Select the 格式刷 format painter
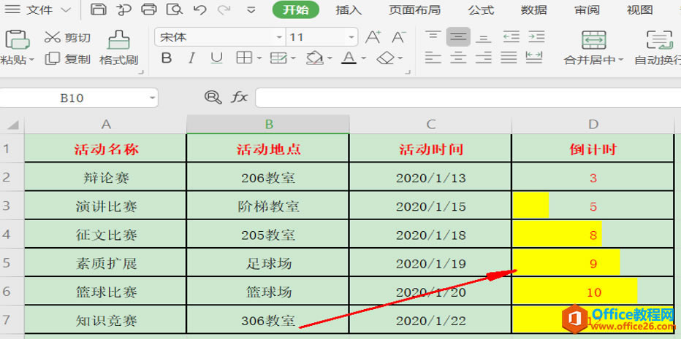Screen dimensions: 681x339 [118, 47]
